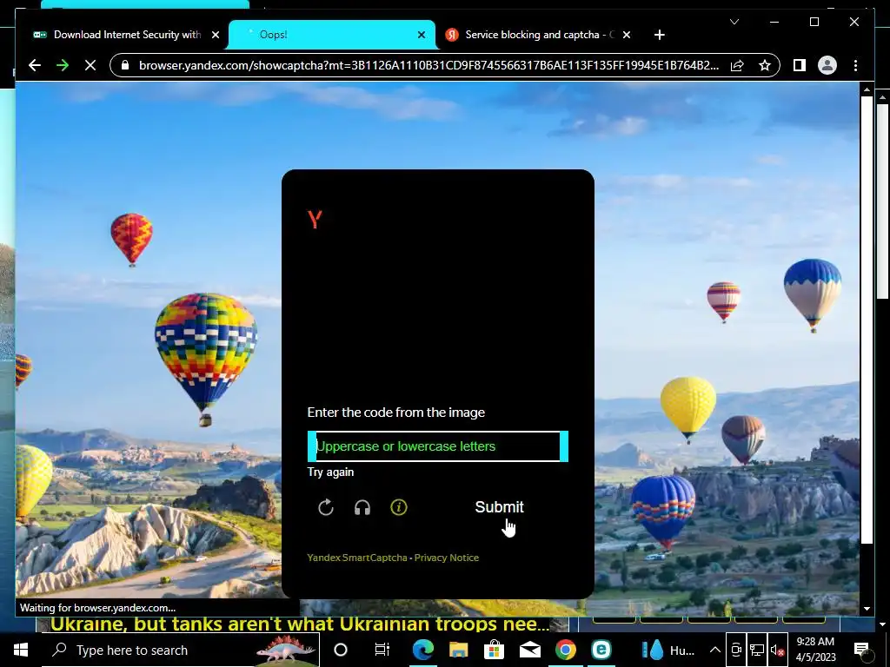Expand the tab search chevron
Image resolution: width=890 pixels, height=667 pixels.
(x=734, y=22)
